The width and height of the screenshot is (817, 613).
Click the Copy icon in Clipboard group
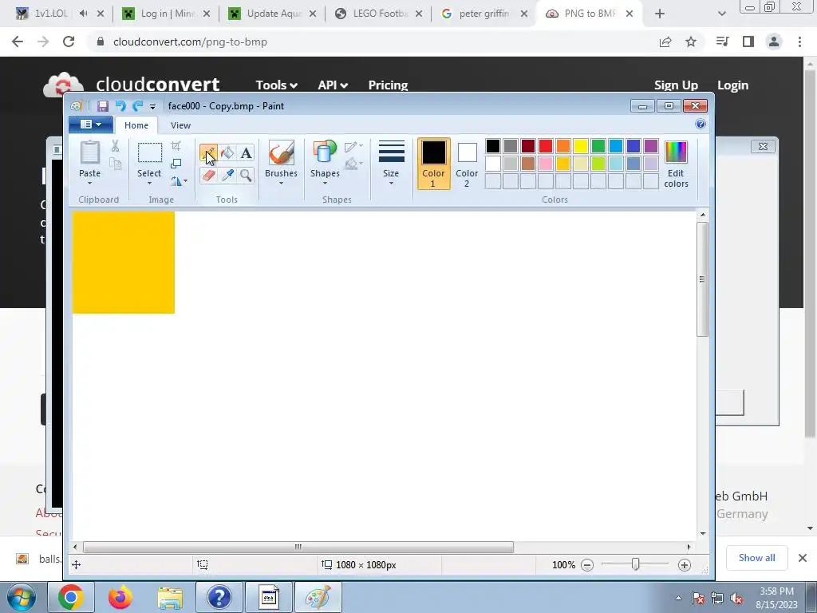[115, 164]
